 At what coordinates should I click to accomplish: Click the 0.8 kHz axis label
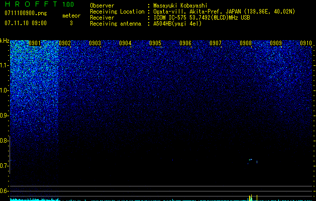pos(5,141)
